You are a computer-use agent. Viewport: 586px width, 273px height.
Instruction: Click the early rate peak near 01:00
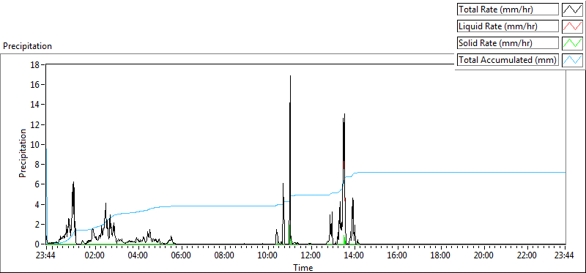coord(74,182)
